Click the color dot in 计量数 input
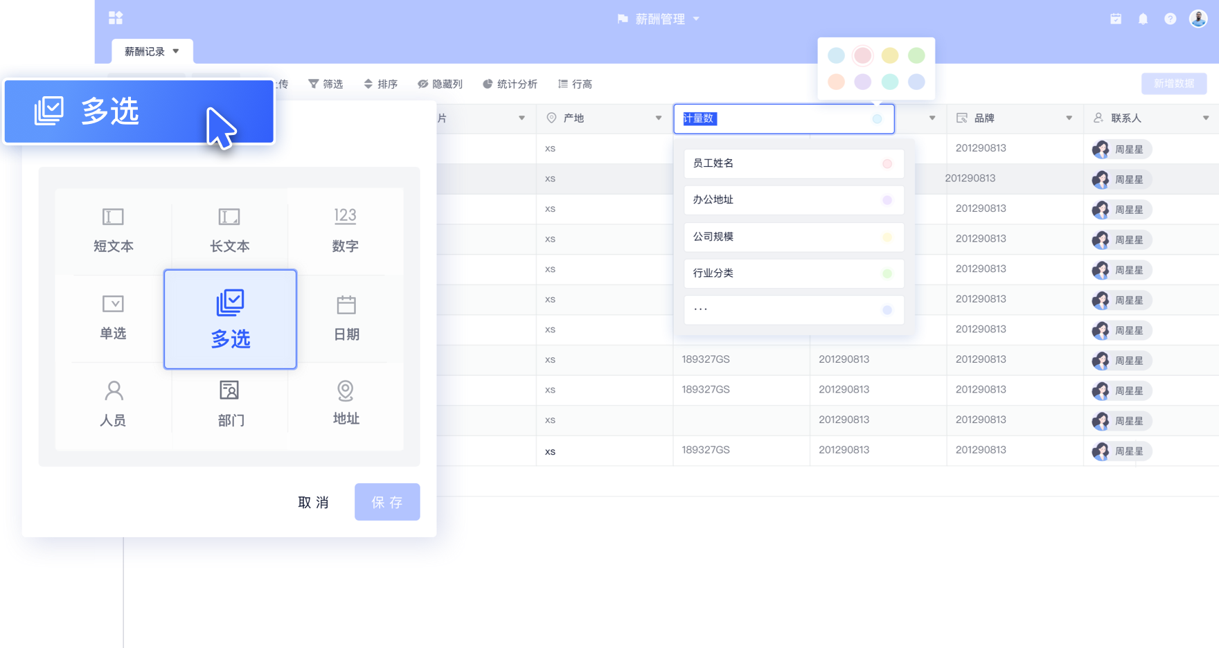Viewport: 1219px width, 648px height. pos(878,119)
